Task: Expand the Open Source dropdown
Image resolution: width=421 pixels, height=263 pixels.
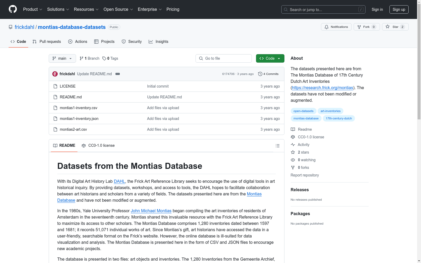Action: click(x=118, y=9)
